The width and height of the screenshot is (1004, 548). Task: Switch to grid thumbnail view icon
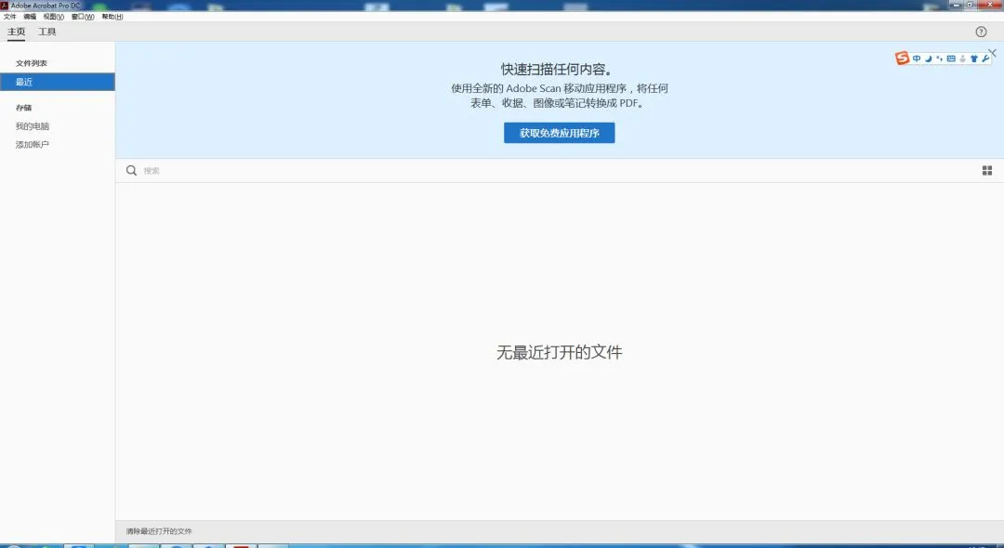[x=986, y=171]
